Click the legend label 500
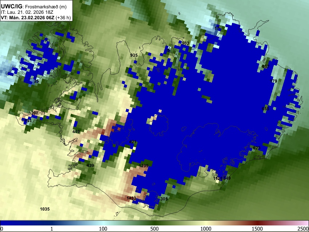309x232 pixels. (154, 229)
